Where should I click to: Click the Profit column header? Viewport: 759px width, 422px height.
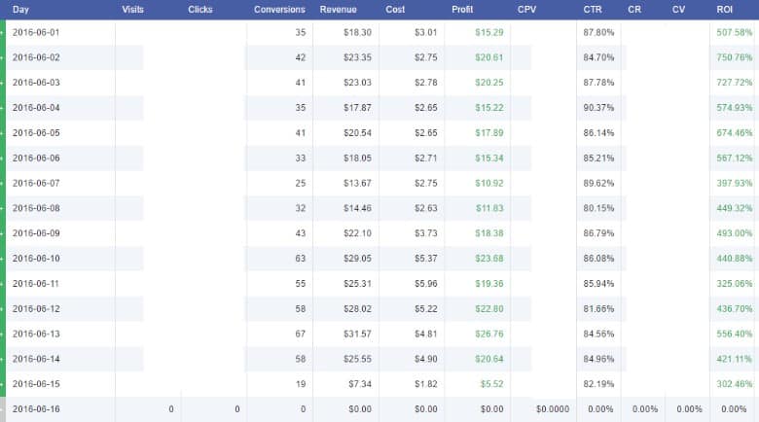pyautogui.click(x=462, y=9)
